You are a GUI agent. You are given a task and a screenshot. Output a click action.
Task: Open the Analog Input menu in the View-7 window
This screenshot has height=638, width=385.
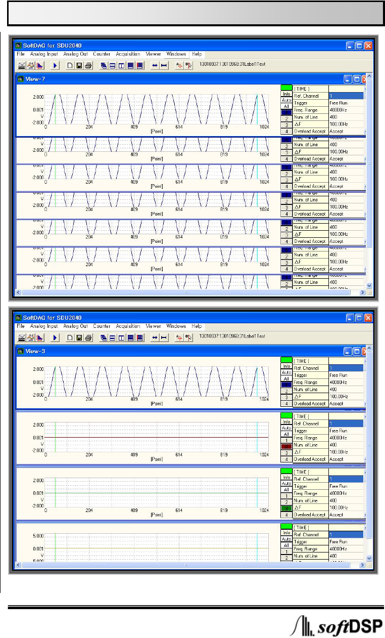point(44,54)
